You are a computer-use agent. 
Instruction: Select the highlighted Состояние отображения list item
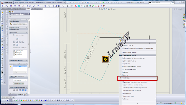tap(20, 66)
